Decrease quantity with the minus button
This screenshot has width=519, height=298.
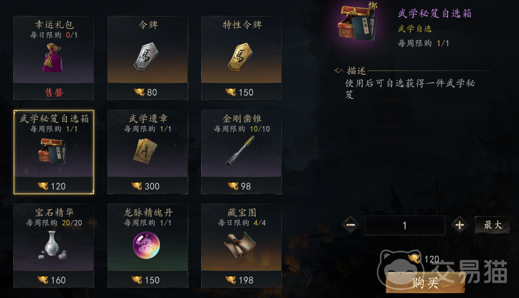[351, 225]
